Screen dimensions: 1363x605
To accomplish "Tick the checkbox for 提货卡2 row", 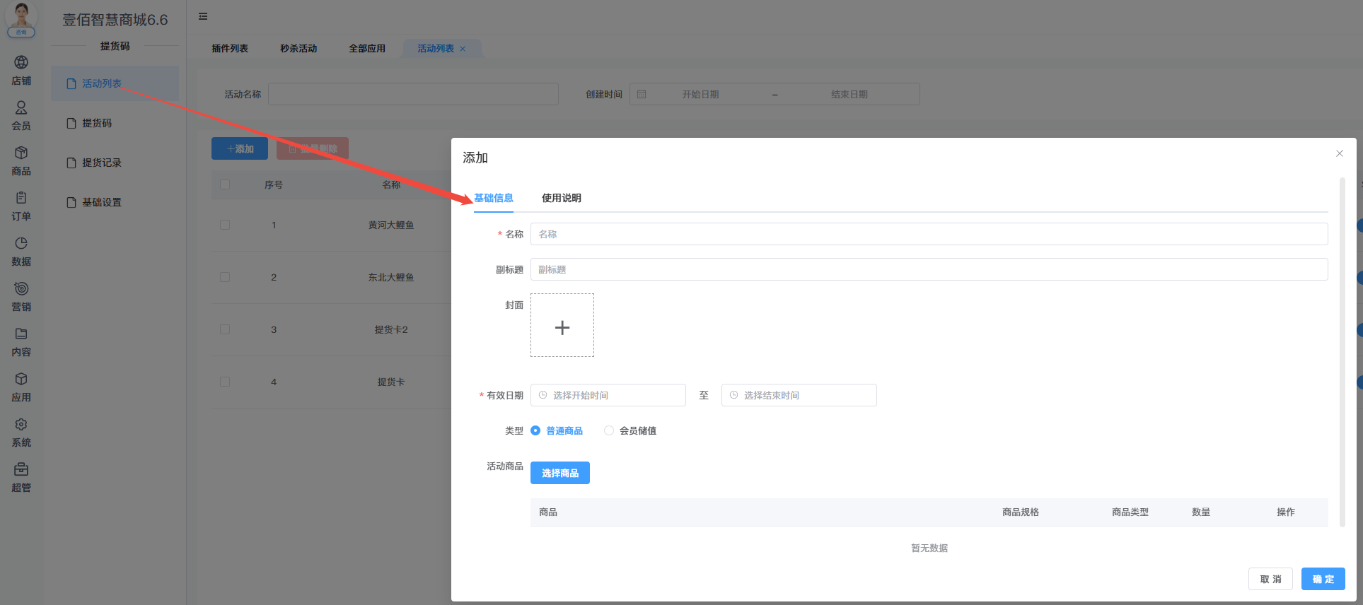I will 225,329.
